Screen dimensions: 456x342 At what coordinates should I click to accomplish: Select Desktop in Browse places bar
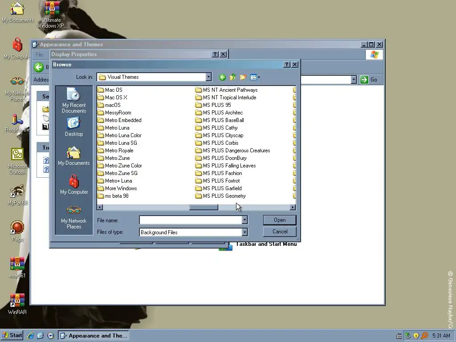pyautogui.click(x=74, y=127)
